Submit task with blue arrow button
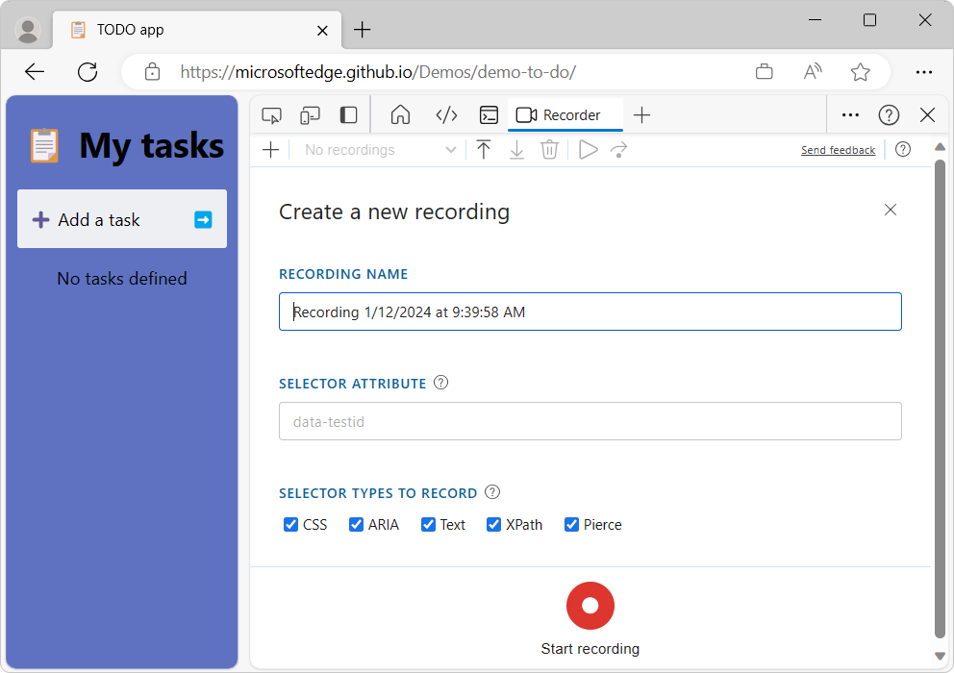954x673 pixels. (x=203, y=219)
